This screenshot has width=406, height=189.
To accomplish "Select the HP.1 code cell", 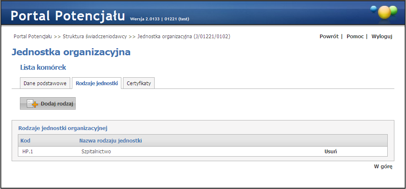I will (28, 152).
